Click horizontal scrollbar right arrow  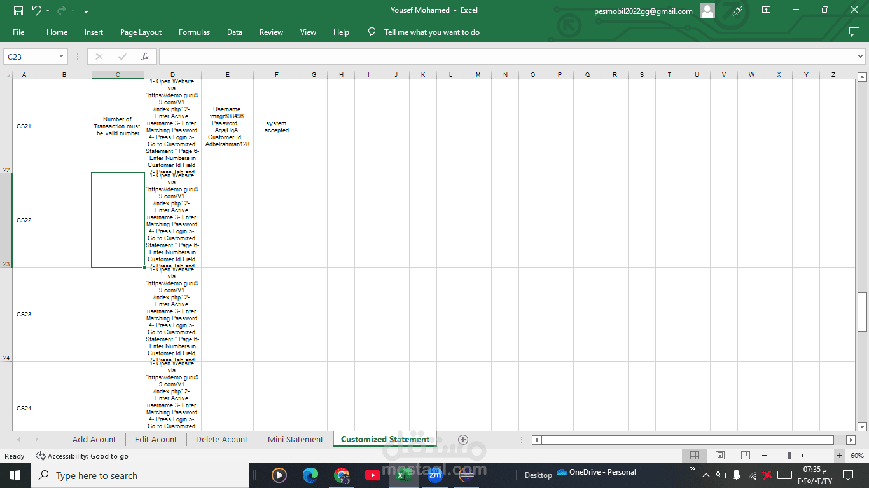pos(851,440)
